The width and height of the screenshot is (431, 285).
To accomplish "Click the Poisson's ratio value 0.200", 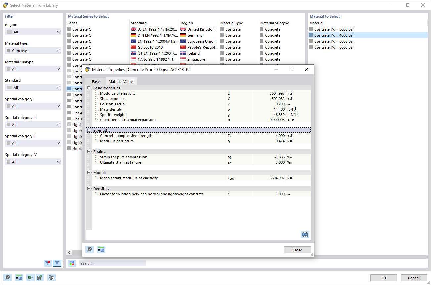I will pyautogui.click(x=280, y=104).
